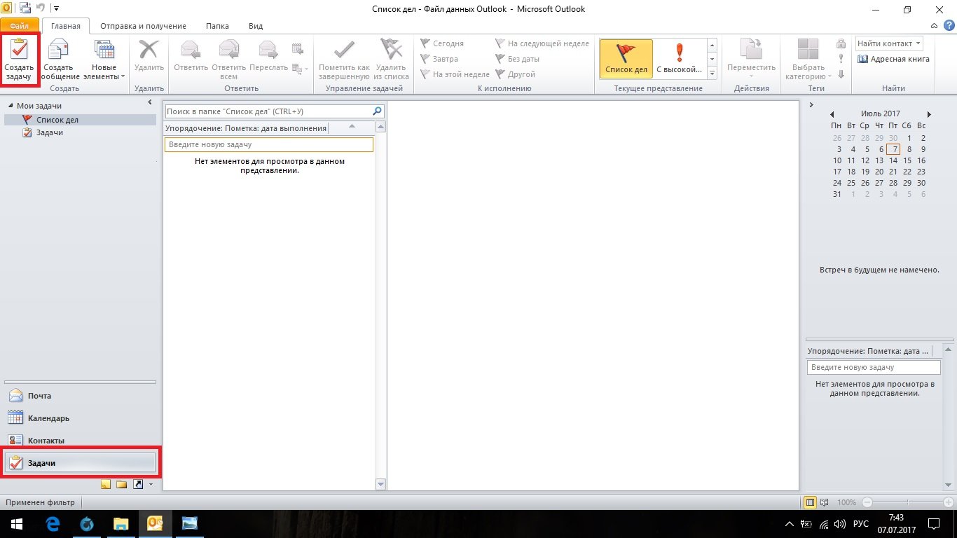Click the send/receive quick access icon
The height and width of the screenshot is (538, 957).
(25, 8)
